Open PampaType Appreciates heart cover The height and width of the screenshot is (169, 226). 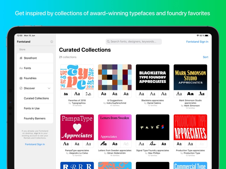(77, 127)
